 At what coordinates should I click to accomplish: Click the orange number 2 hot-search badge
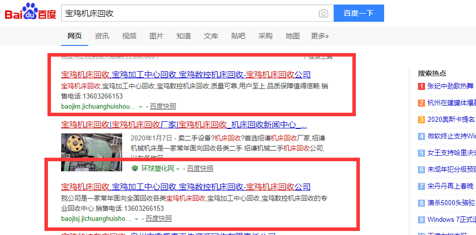coord(421,103)
